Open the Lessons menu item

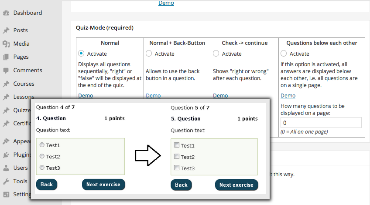24,97
